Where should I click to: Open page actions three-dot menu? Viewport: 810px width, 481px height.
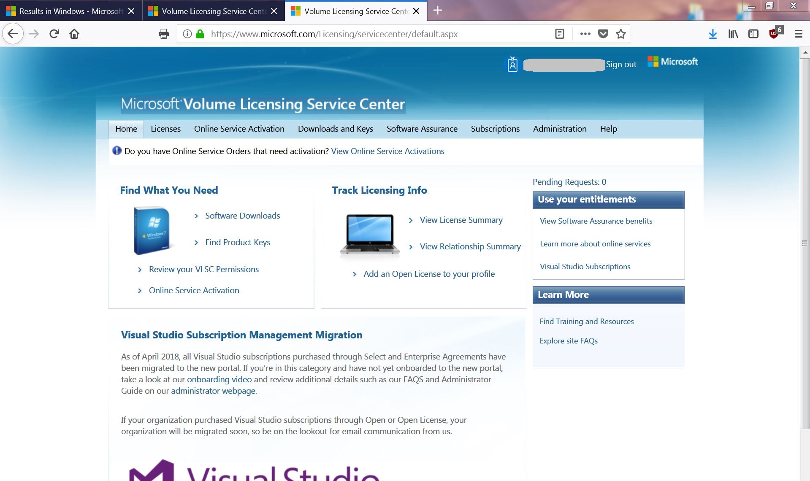point(585,34)
